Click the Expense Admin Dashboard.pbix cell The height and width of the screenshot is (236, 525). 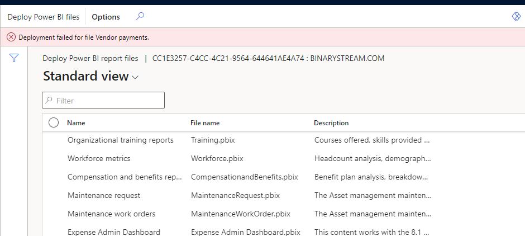245,232
